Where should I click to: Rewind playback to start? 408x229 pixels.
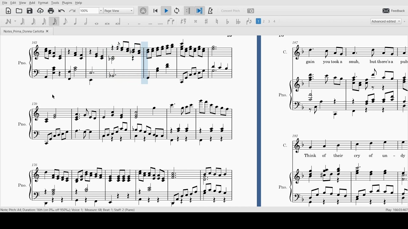coord(155,11)
